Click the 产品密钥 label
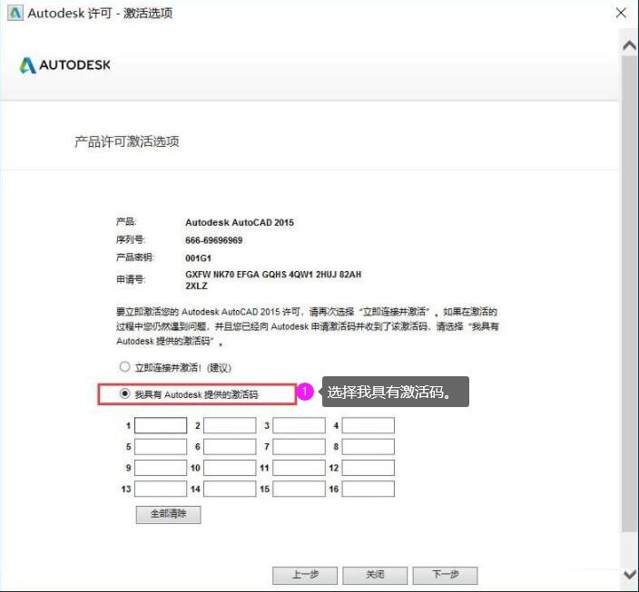Viewport: 639px width, 592px height. click(x=135, y=257)
